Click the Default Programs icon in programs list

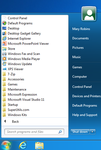point(4,23)
